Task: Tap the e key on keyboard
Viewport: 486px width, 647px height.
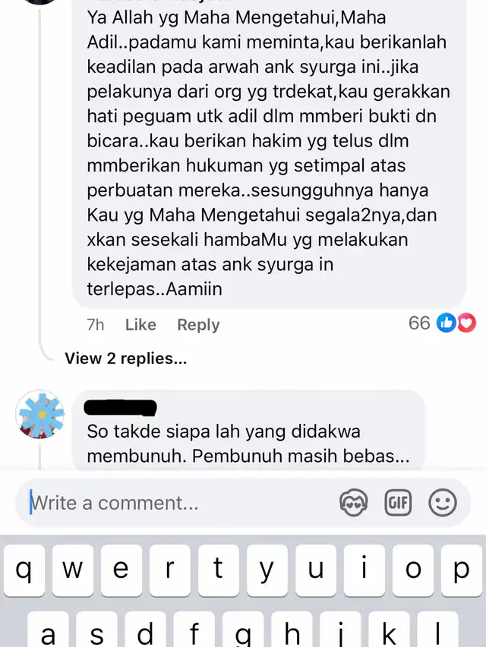Action: pos(121,570)
